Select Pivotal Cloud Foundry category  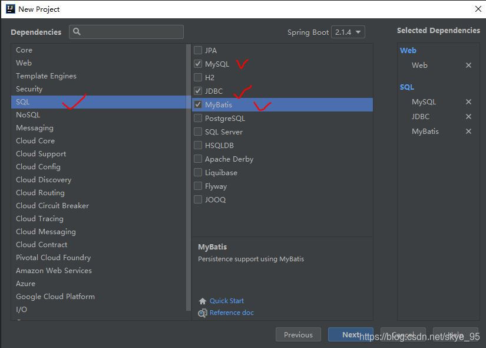click(98, 258)
